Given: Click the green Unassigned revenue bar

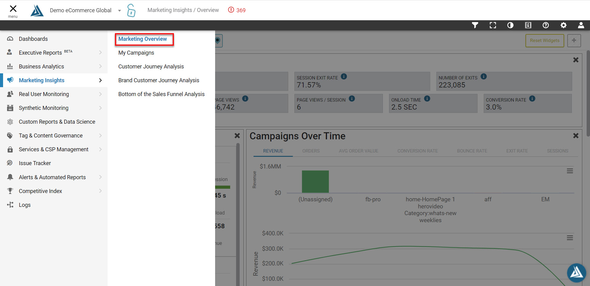Looking at the screenshot, I should pyautogui.click(x=315, y=182).
